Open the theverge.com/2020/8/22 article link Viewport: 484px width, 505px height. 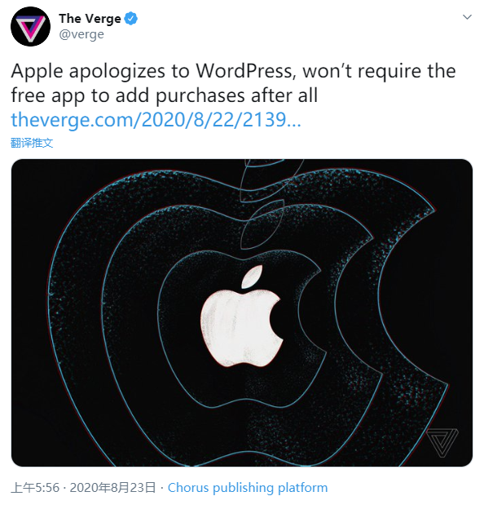[156, 120]
